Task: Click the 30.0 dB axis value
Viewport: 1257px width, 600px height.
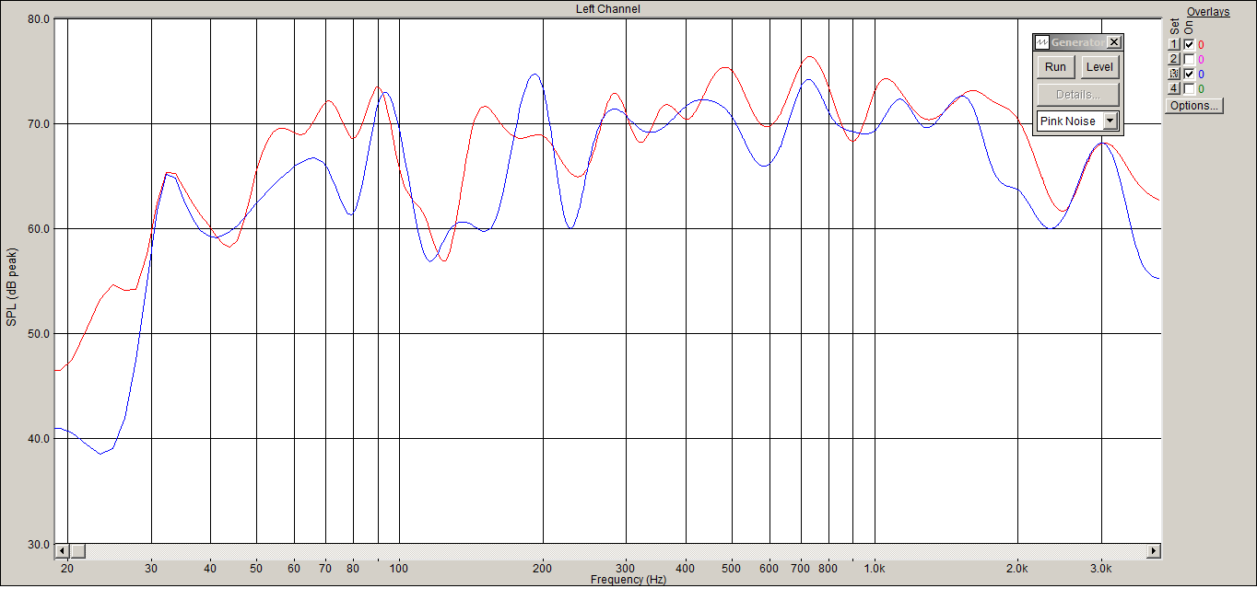Action: (x=38, y=544)
